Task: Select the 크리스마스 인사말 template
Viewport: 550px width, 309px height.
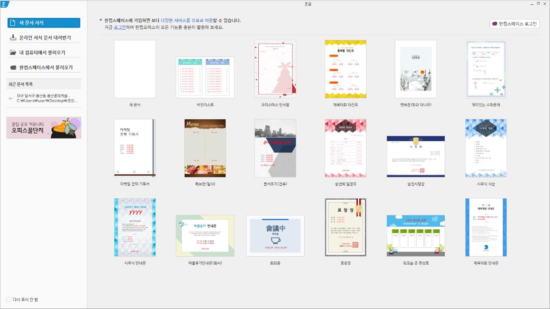Action: pos(275,69)
